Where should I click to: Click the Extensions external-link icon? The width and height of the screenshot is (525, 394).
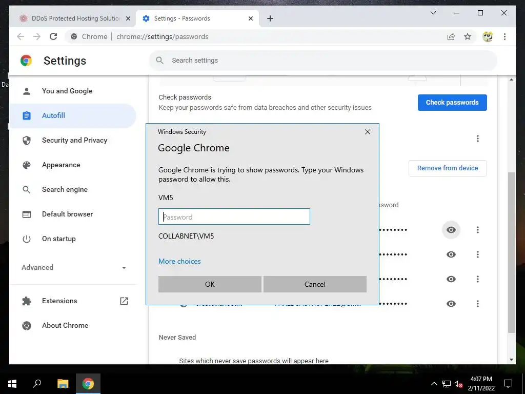[124, 301]
